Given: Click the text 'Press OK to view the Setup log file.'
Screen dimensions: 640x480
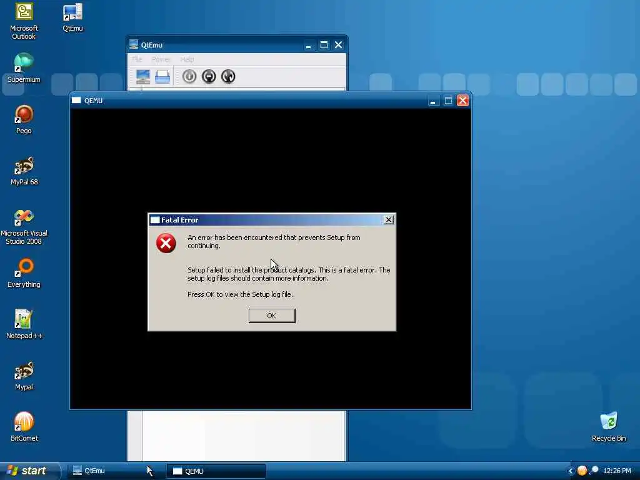Looking at the screenshot, I should [x=240, y=294].
